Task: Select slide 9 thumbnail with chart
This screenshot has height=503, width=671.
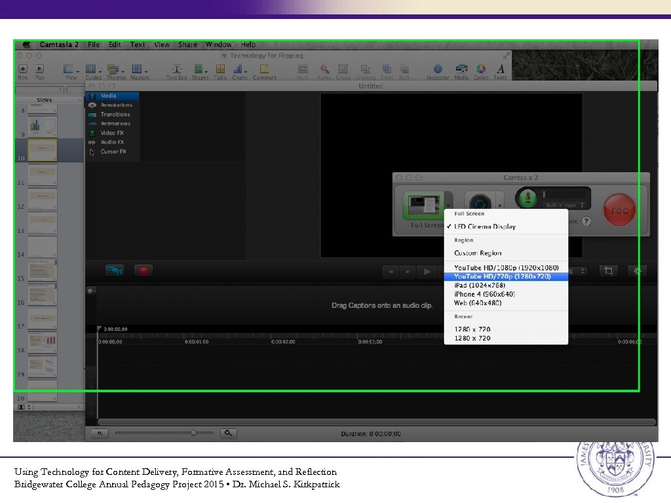Action: [43, 126]
